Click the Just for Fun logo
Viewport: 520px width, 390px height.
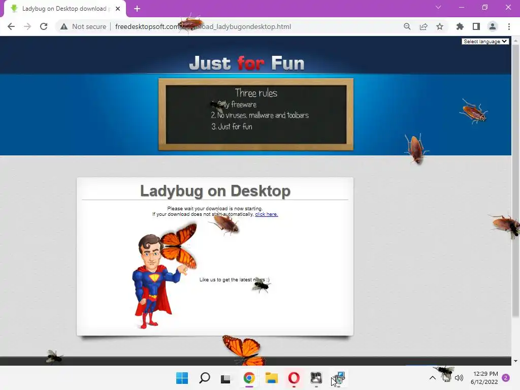pos(247,63)
